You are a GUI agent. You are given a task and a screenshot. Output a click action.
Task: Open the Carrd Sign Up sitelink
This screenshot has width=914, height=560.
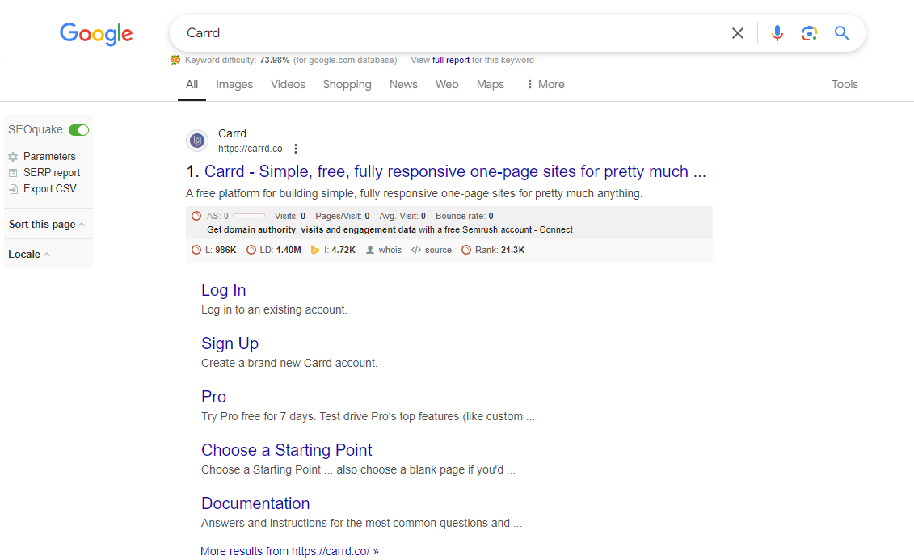[230, 343]
